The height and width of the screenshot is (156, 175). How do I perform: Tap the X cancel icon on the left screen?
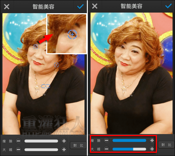coord(6,7)
